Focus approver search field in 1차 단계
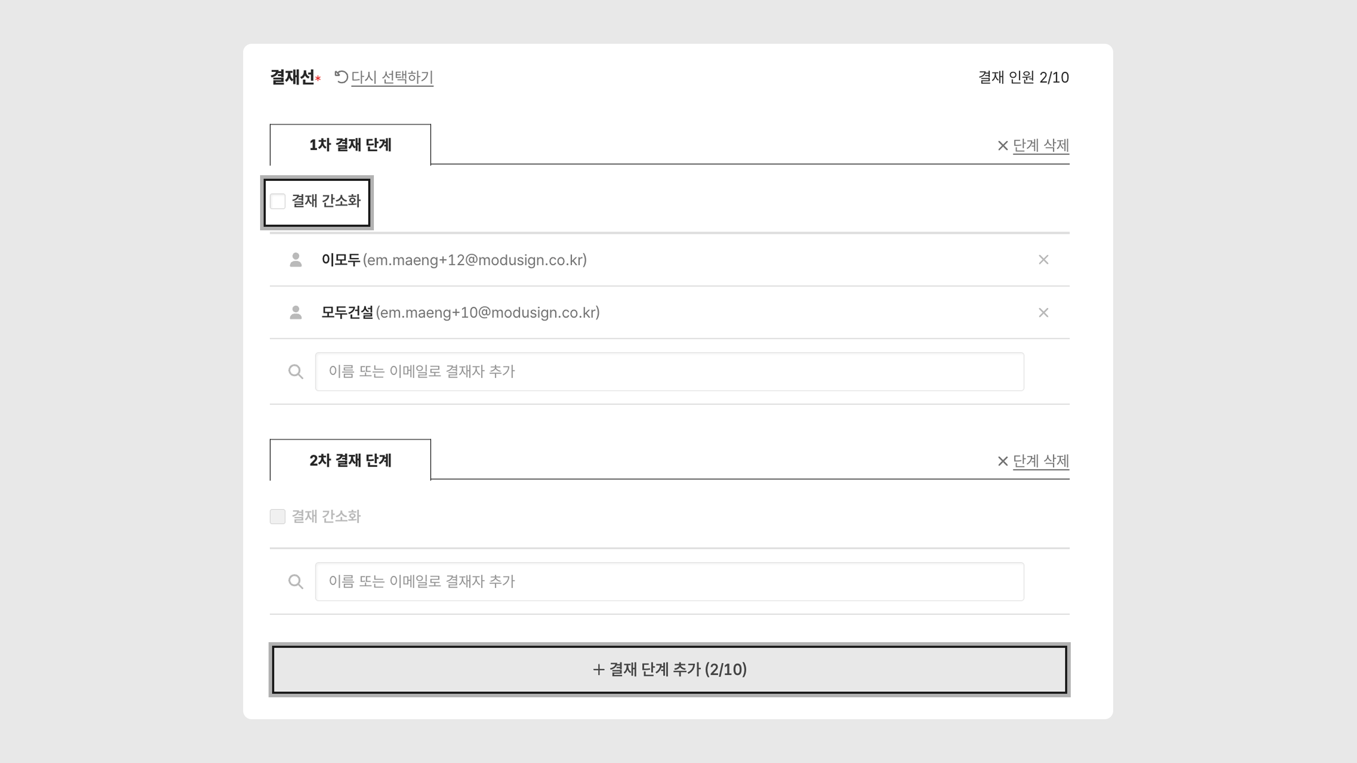The height and width of the screenshot is (763, 1357). pos(669,372)
